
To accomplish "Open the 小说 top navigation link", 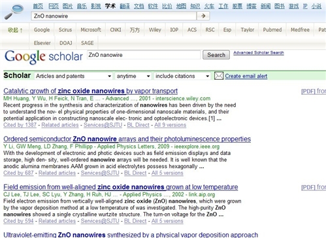I will pyautogui.click(x=316, y=7).
